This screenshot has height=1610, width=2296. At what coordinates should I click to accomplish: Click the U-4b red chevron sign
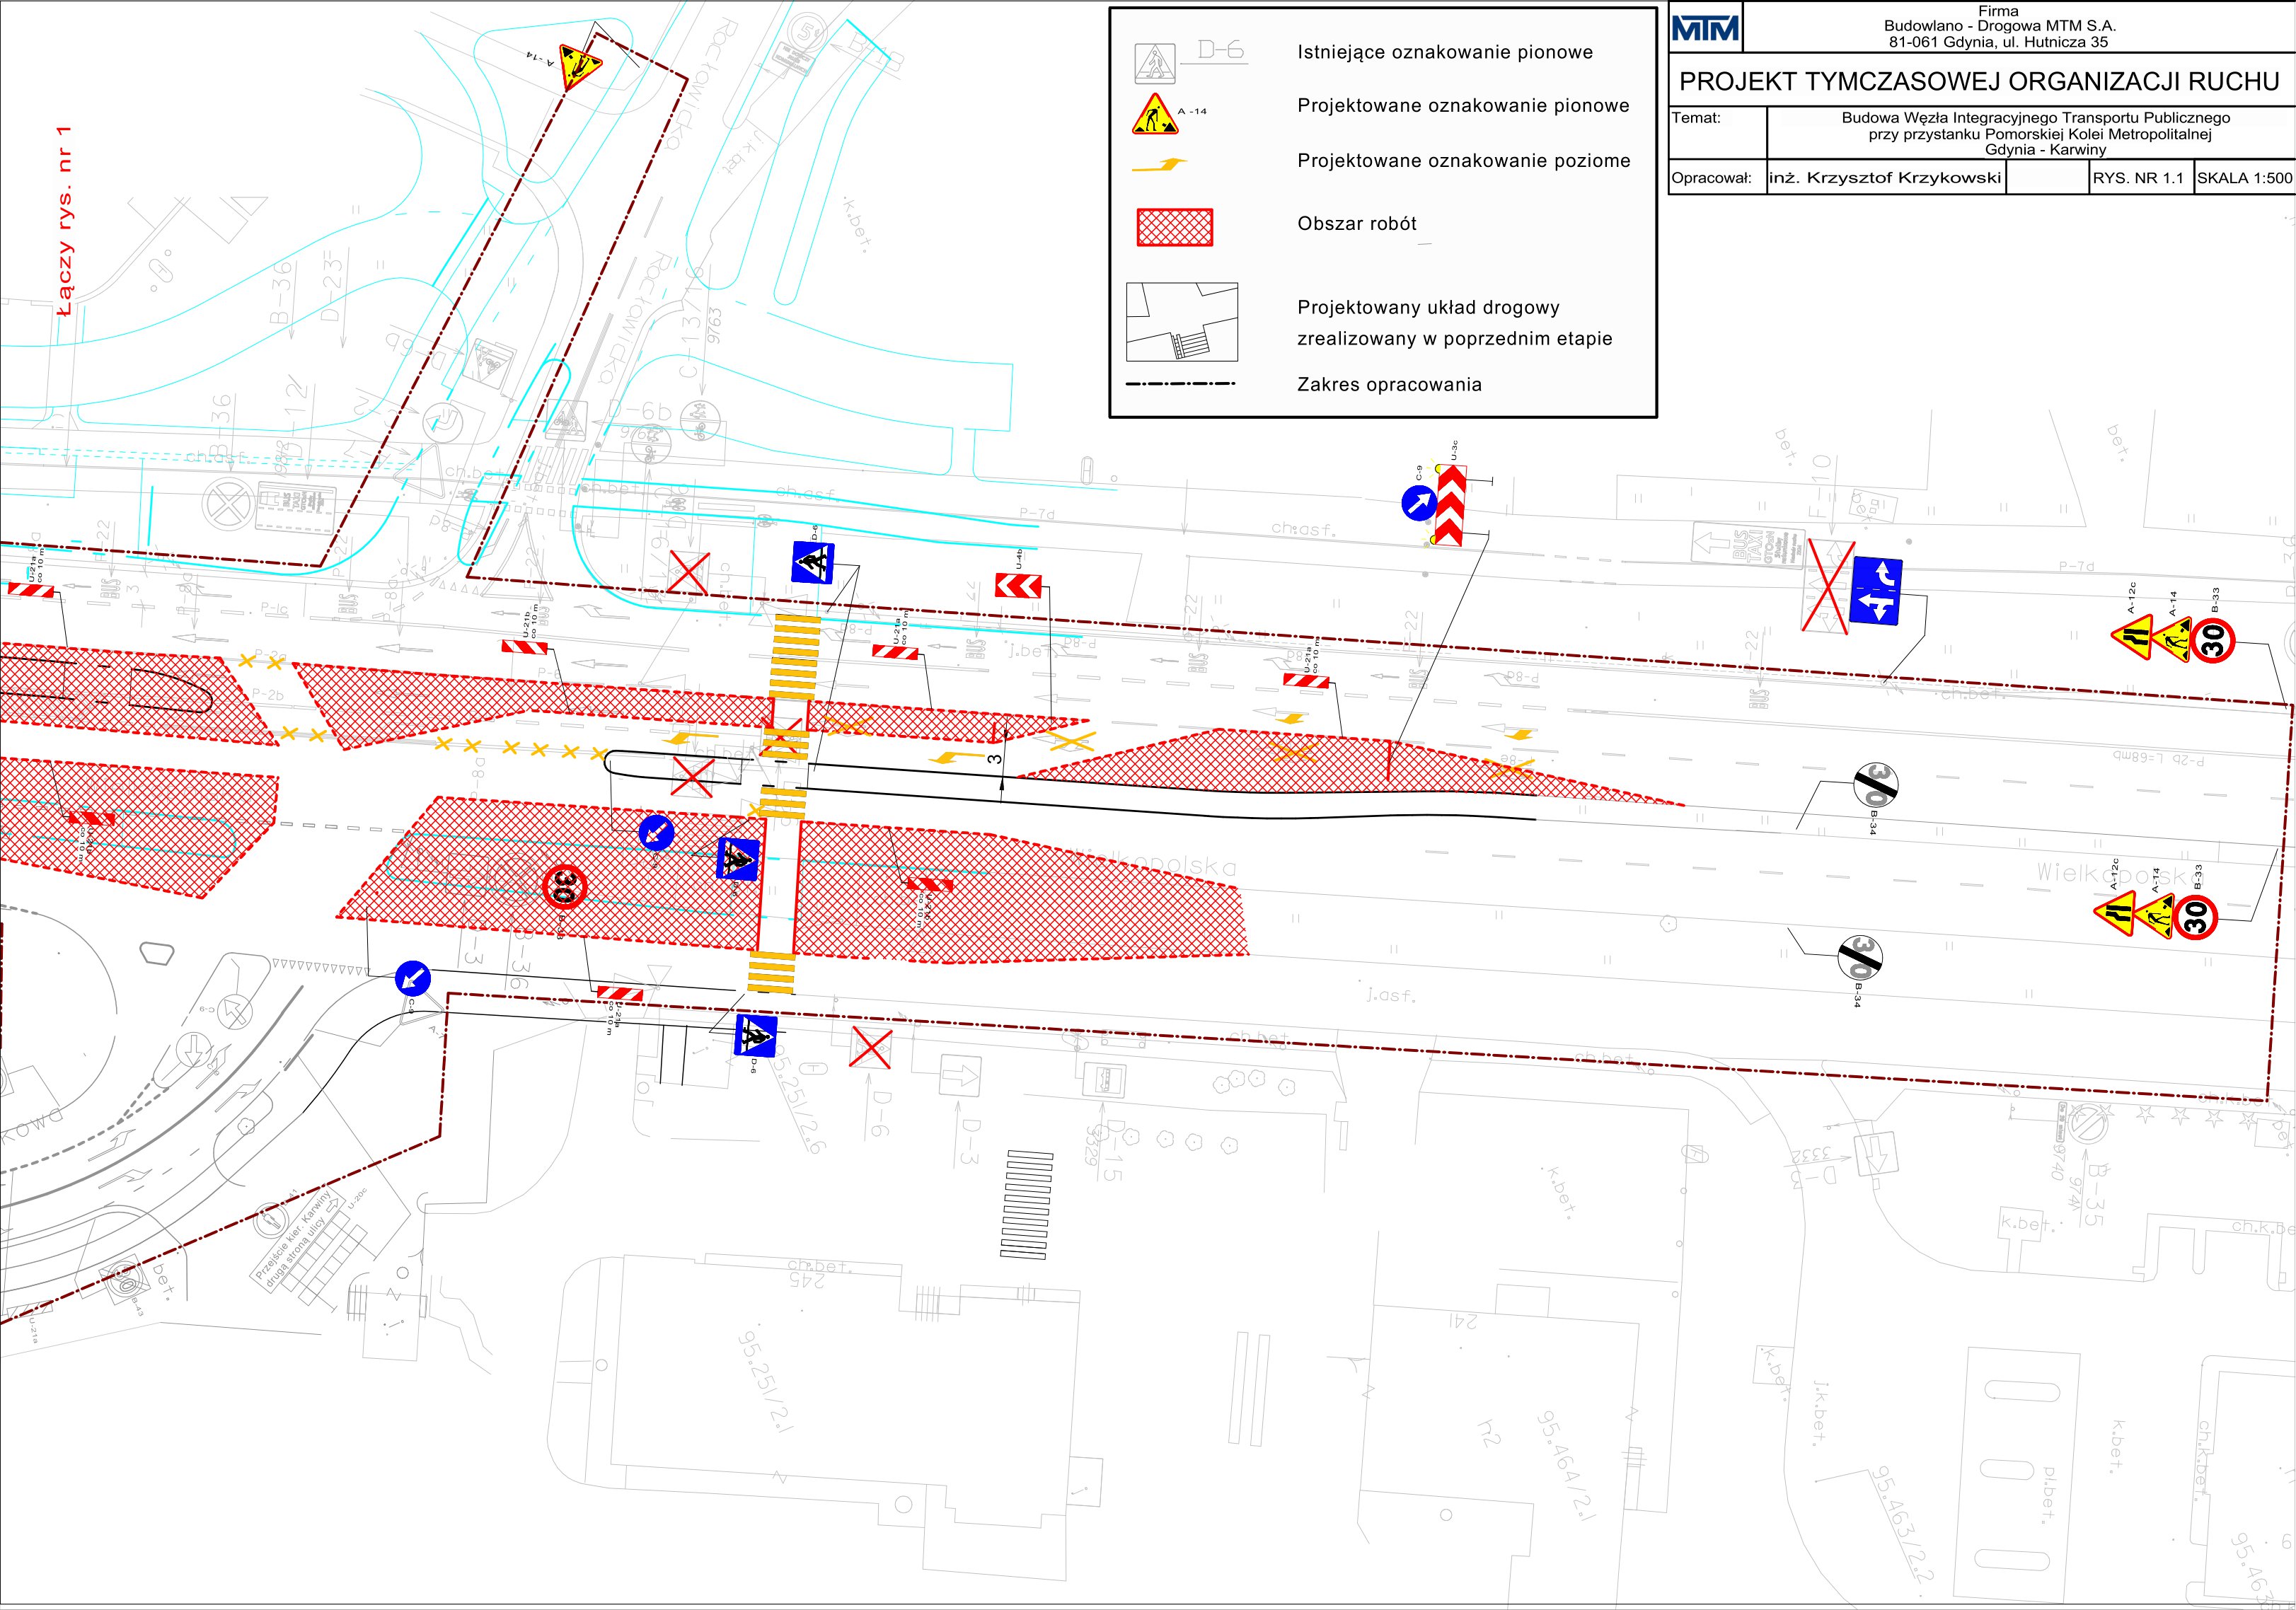[1019, 586]
